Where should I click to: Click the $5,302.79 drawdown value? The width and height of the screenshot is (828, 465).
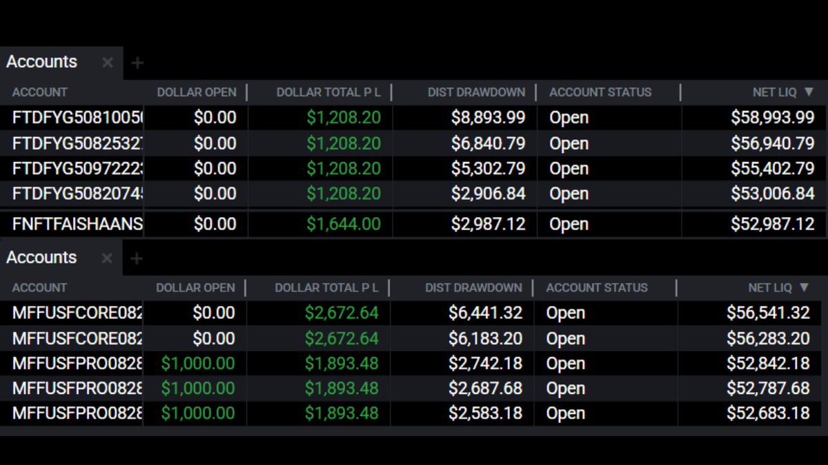[488, 169]
